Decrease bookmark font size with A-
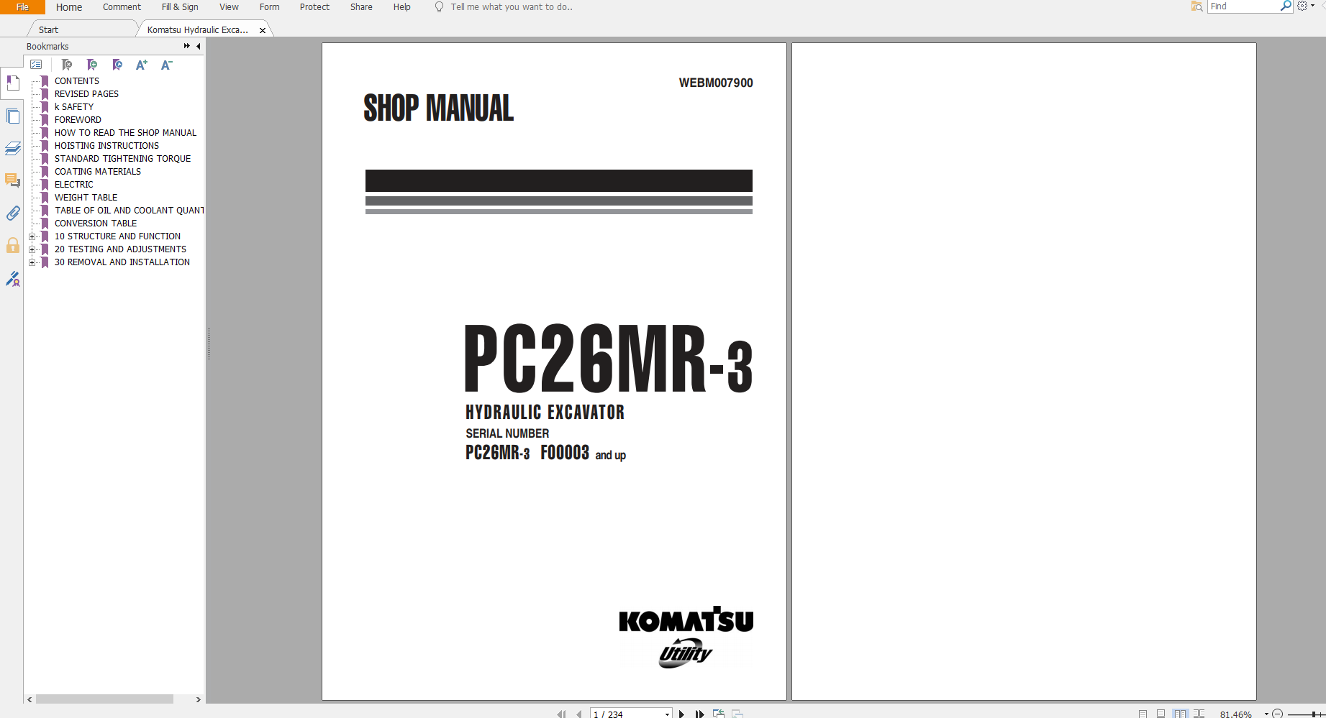 pyautogui.click(x=166, y=65)
